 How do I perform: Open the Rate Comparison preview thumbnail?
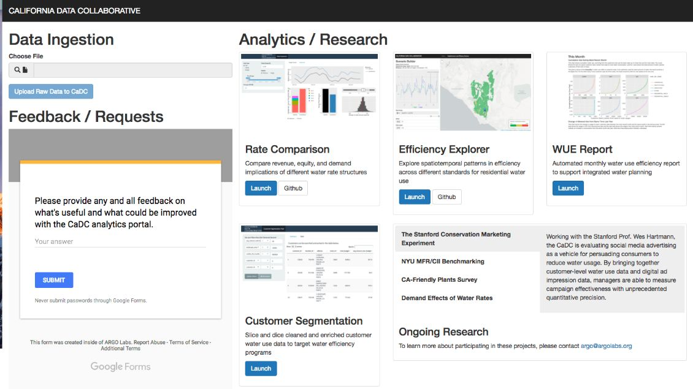tap(309, 94)
